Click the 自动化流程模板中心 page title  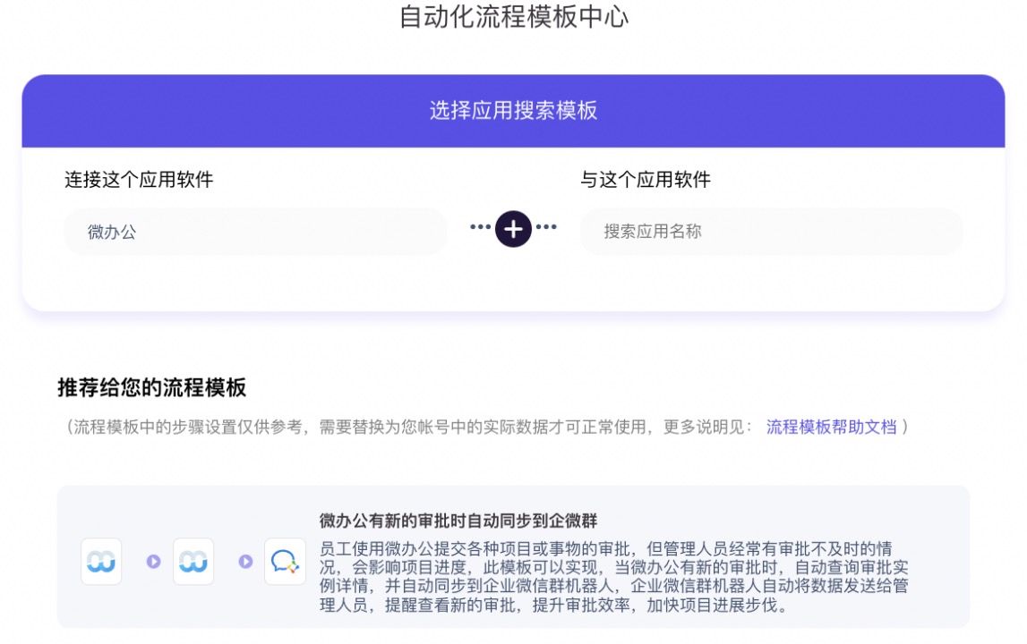(x=514, y=17)
